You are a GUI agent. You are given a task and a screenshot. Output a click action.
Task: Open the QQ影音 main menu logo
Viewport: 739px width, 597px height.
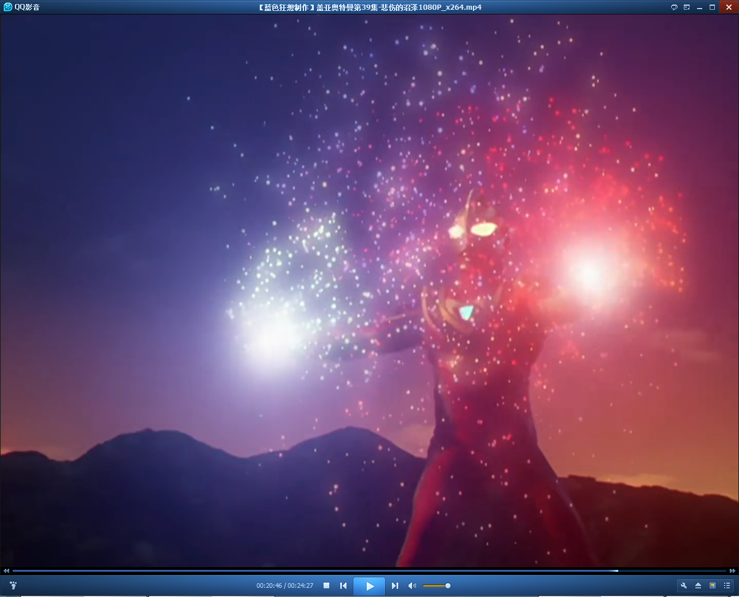click(7, 7)
